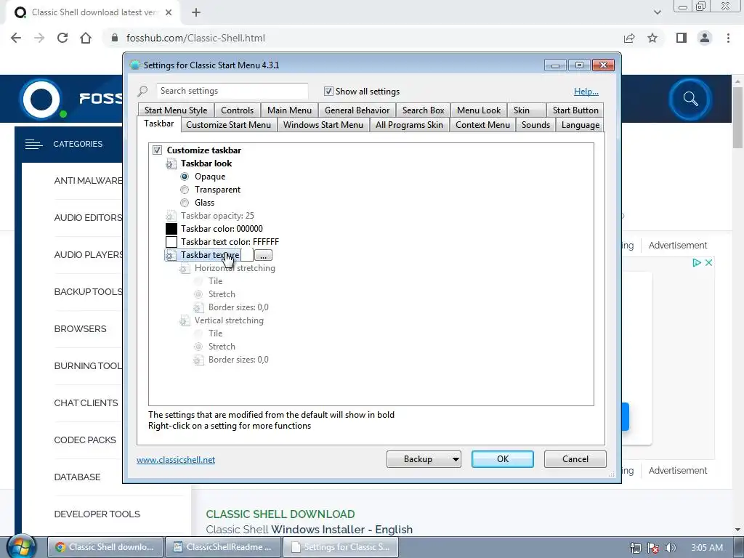Image resolution: width=744 pixels, height=558 pixels.
Task: Browse for taskbar texture with ... button
Action: [x=263, y=255]
